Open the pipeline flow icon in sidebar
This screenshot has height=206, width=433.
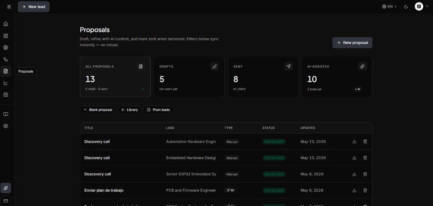(5, 59)
